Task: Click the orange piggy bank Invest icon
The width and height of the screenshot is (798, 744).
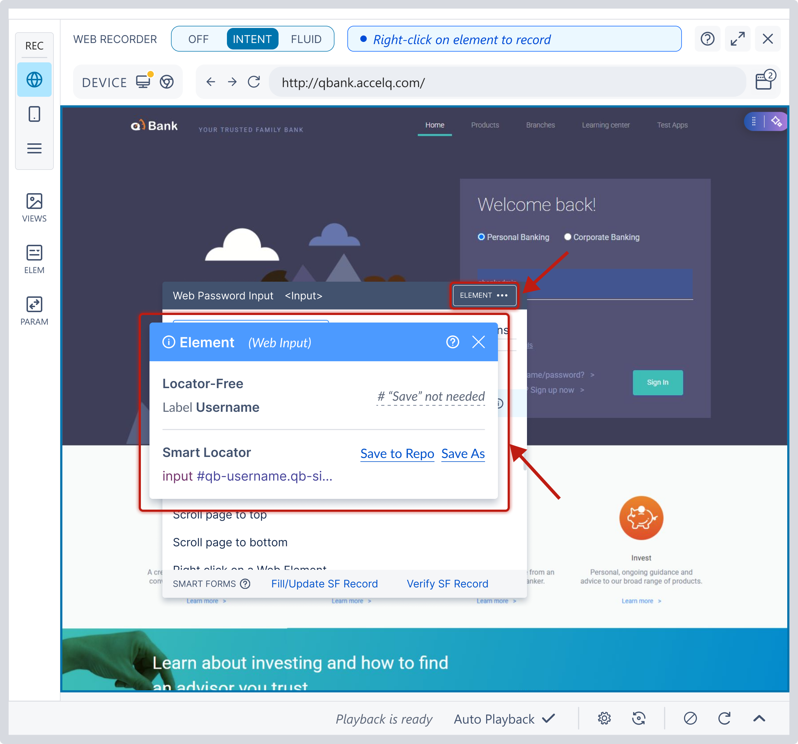Action: [641, 518]
